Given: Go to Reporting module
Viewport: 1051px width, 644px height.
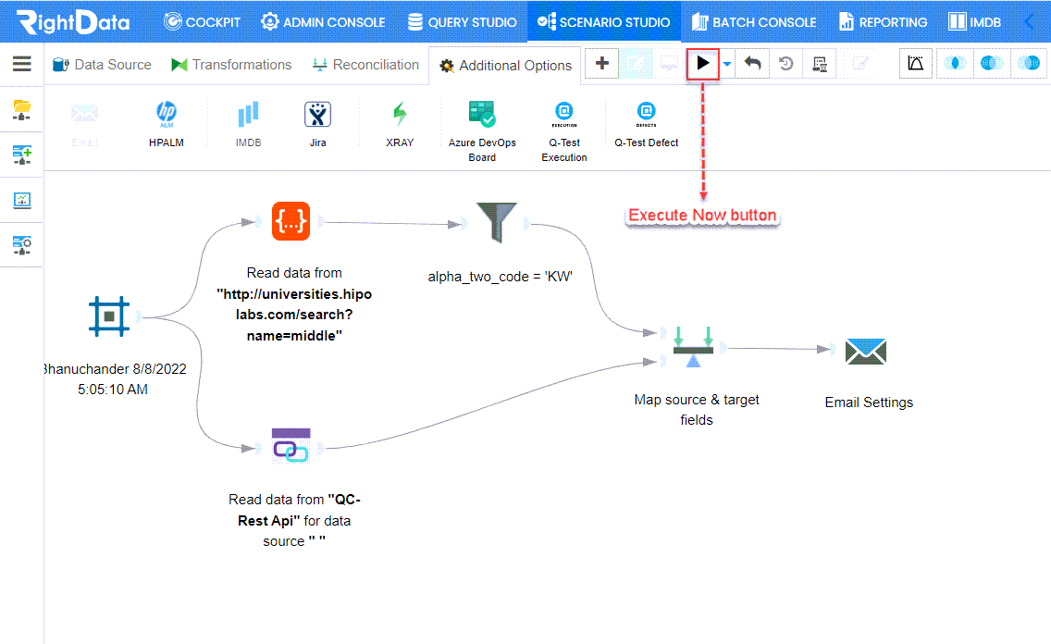Looking at the screenshot, I should tap(883, 22).
